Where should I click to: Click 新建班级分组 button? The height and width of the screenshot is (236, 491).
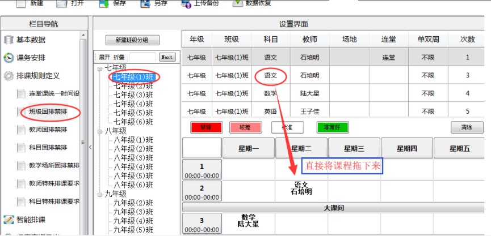(132, 40)
